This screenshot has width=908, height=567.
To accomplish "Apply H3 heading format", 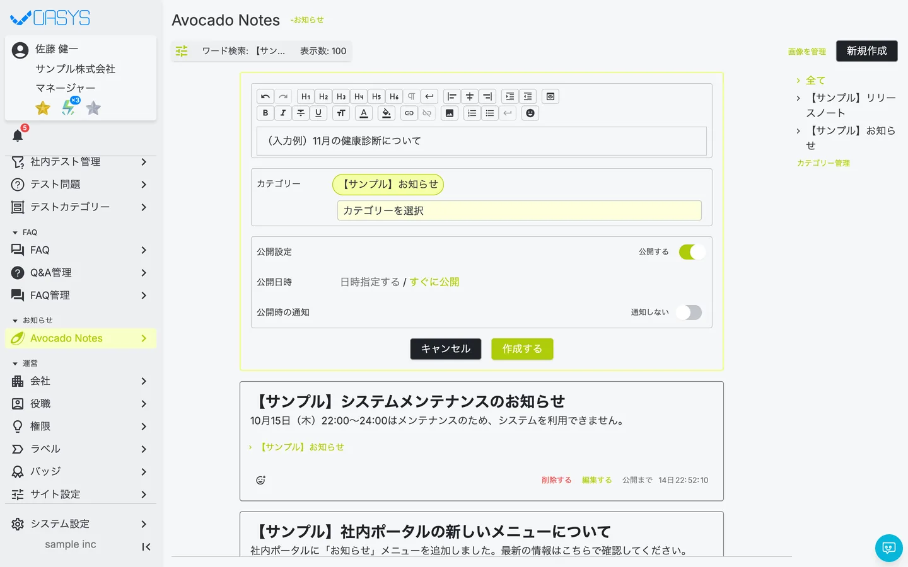I will (x=341, y=96).
